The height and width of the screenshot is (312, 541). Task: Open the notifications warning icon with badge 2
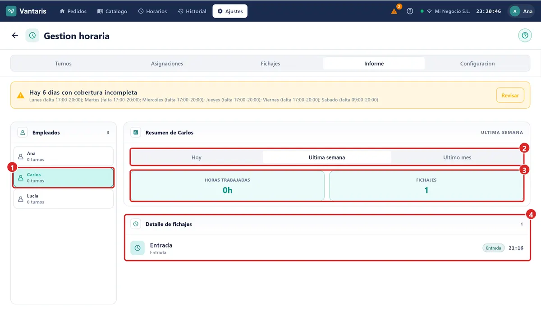pyautogui.click(x=394, y=11)
